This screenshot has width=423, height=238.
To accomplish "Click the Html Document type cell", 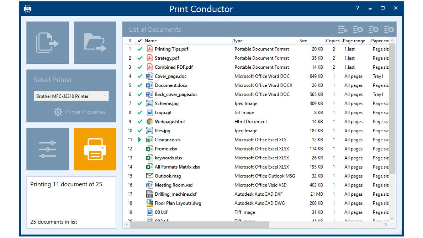I will coord(251,122).
